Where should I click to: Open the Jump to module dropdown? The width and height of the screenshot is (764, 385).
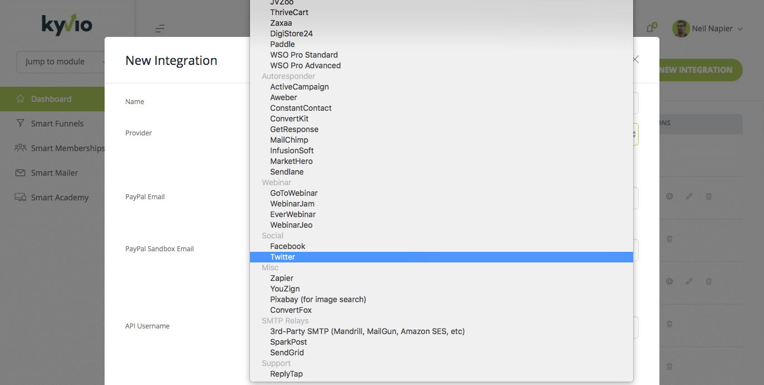tap(62, 62)
